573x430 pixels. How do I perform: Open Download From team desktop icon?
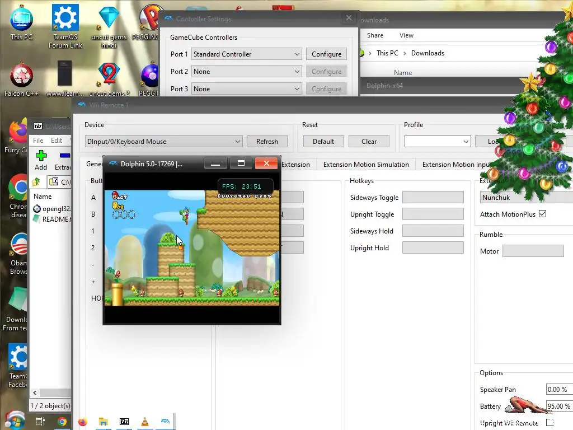pyautogui.click(x=16, y=309)
